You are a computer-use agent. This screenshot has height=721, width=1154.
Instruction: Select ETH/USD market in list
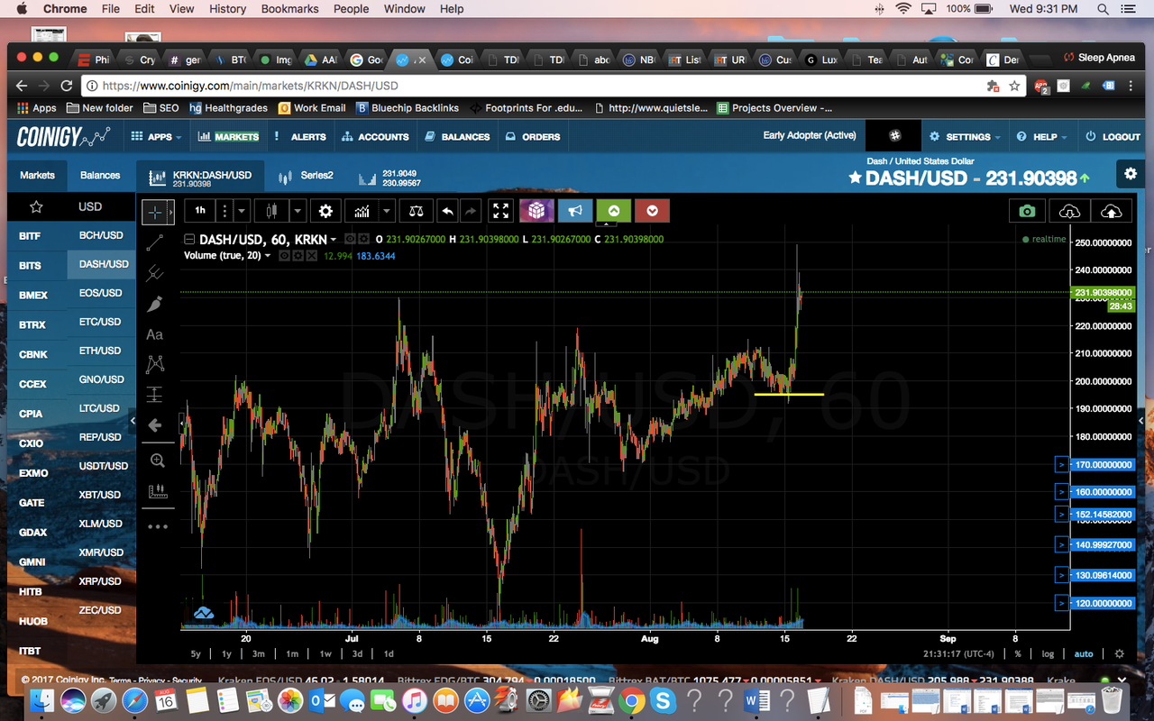[101, 351]
